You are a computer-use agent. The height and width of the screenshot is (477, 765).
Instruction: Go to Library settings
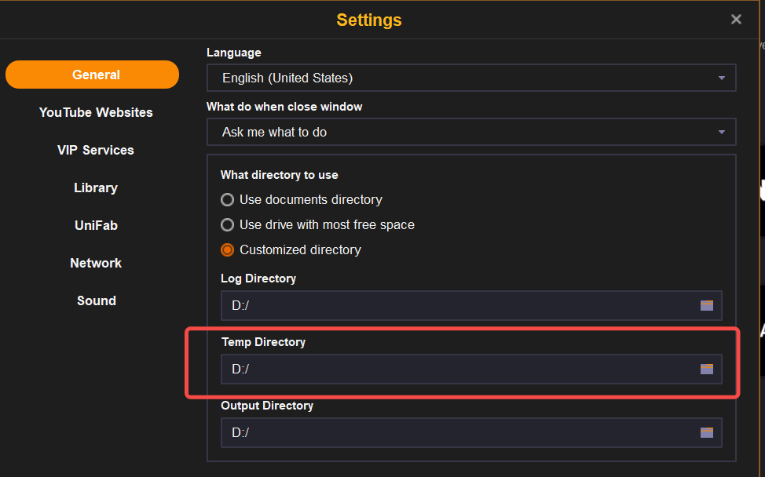point(96,188)
